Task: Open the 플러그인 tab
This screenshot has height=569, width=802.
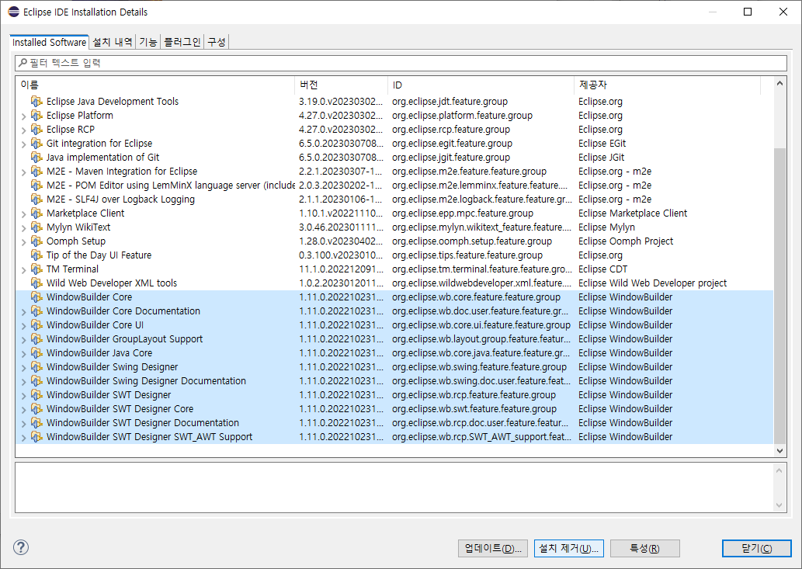Action: [x=182, y=42]
